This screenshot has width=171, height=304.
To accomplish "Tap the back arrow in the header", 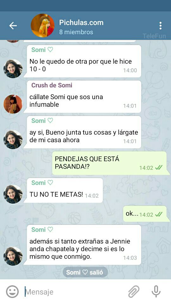I will 13,26.
